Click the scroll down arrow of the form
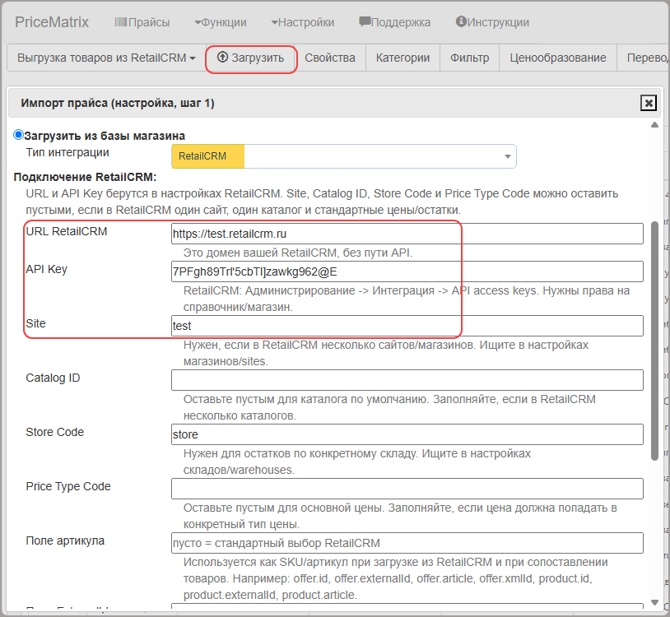The height and width of the screenshot is (617, 670). tap(654, 602)
